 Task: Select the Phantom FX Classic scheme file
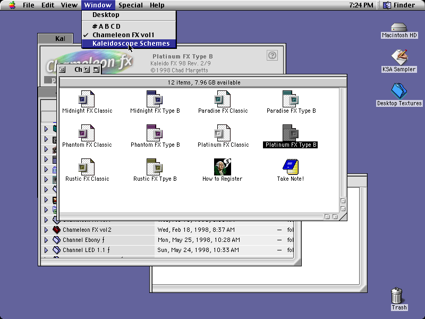[87, 133]
